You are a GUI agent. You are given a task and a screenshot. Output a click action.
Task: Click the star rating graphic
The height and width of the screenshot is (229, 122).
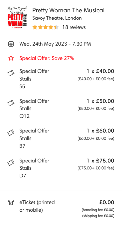pyautogui.click(x=46, y=27)
